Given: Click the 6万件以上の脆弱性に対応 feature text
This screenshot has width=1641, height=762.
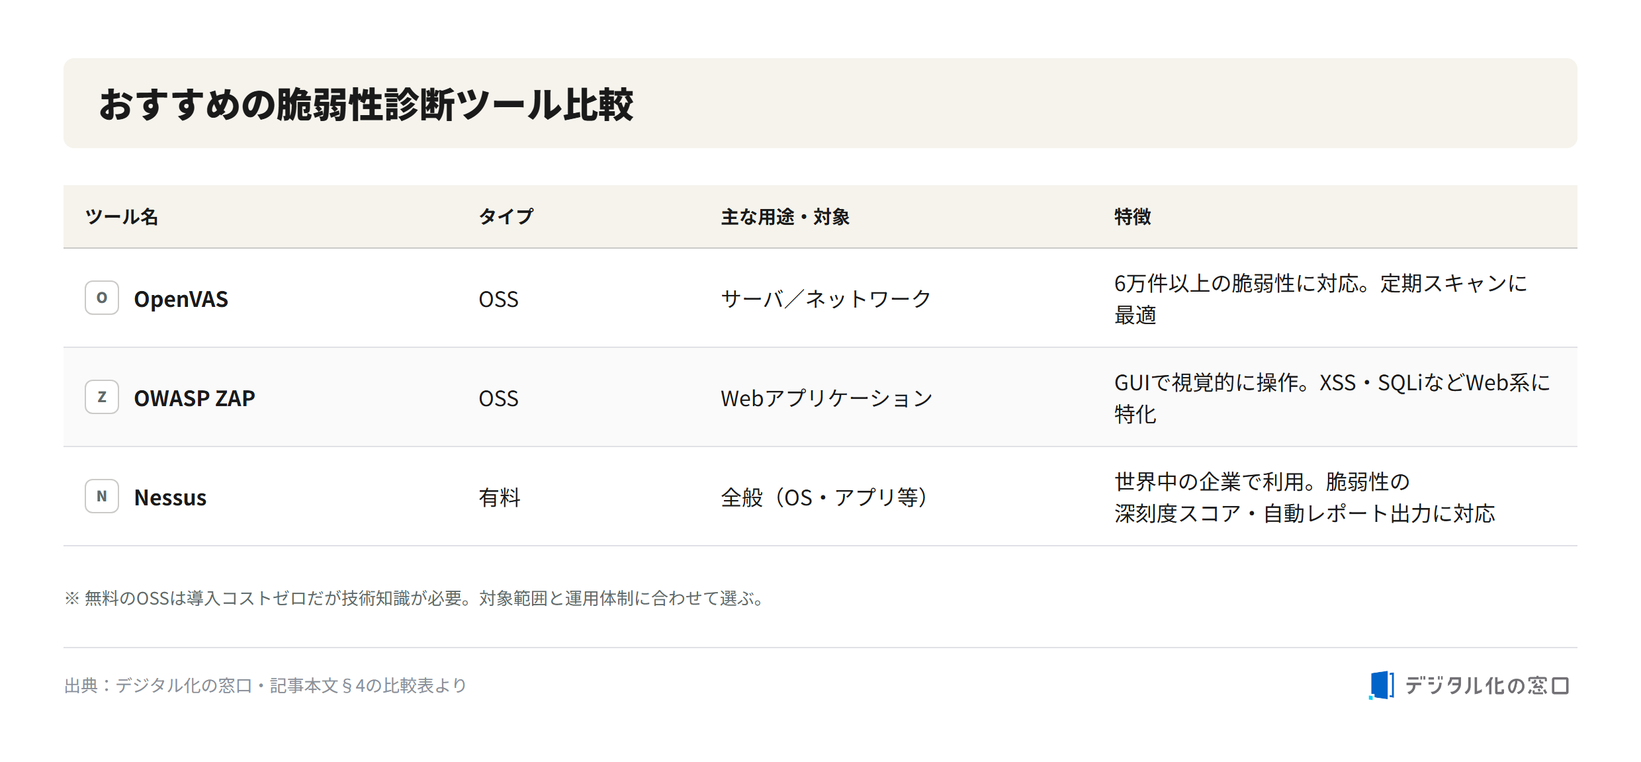Looking at the screenshot, I should [x=1321, y=299].
